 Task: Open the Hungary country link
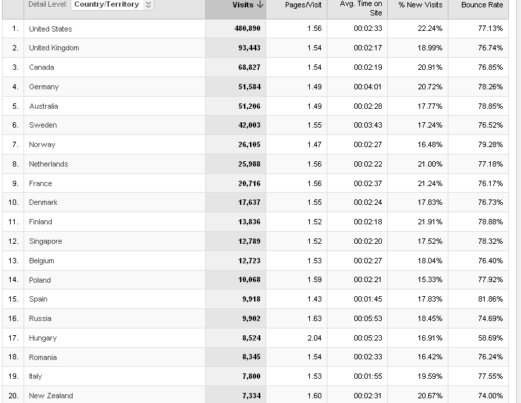coord(43,338)
